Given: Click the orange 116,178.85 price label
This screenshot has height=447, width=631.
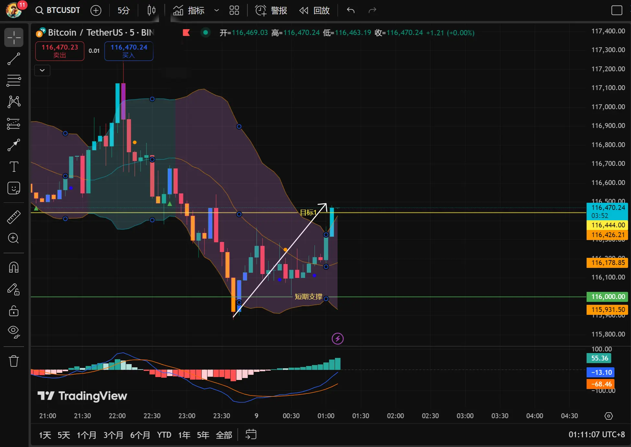Looking at the screenshot, I should point(607,263).
